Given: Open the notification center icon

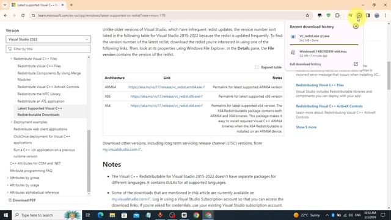Looking at the screenshot, I should [x=383, y=215].
